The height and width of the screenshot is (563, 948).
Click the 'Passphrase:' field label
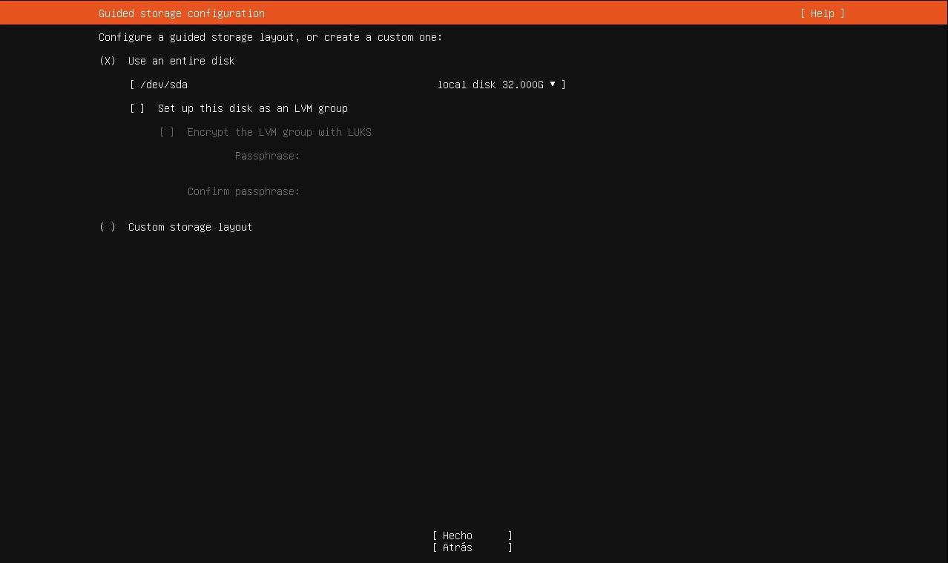pyautogui.click(x=267, y=156)
